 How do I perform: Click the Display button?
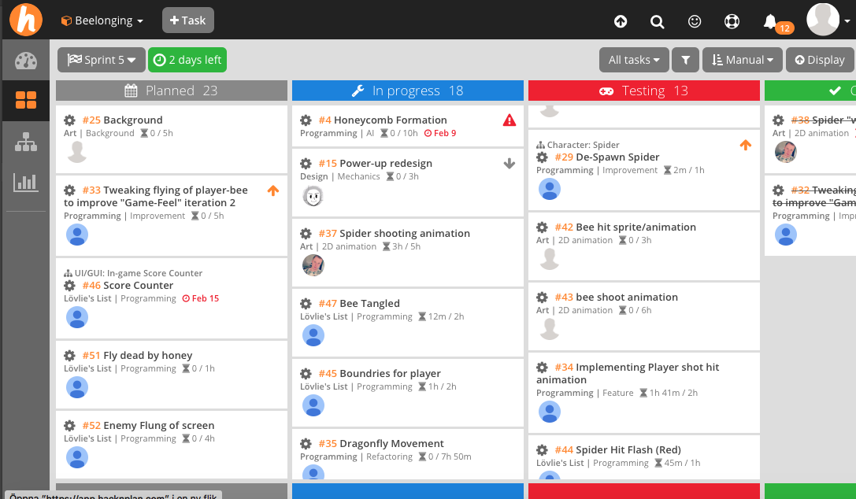(819, 60)
